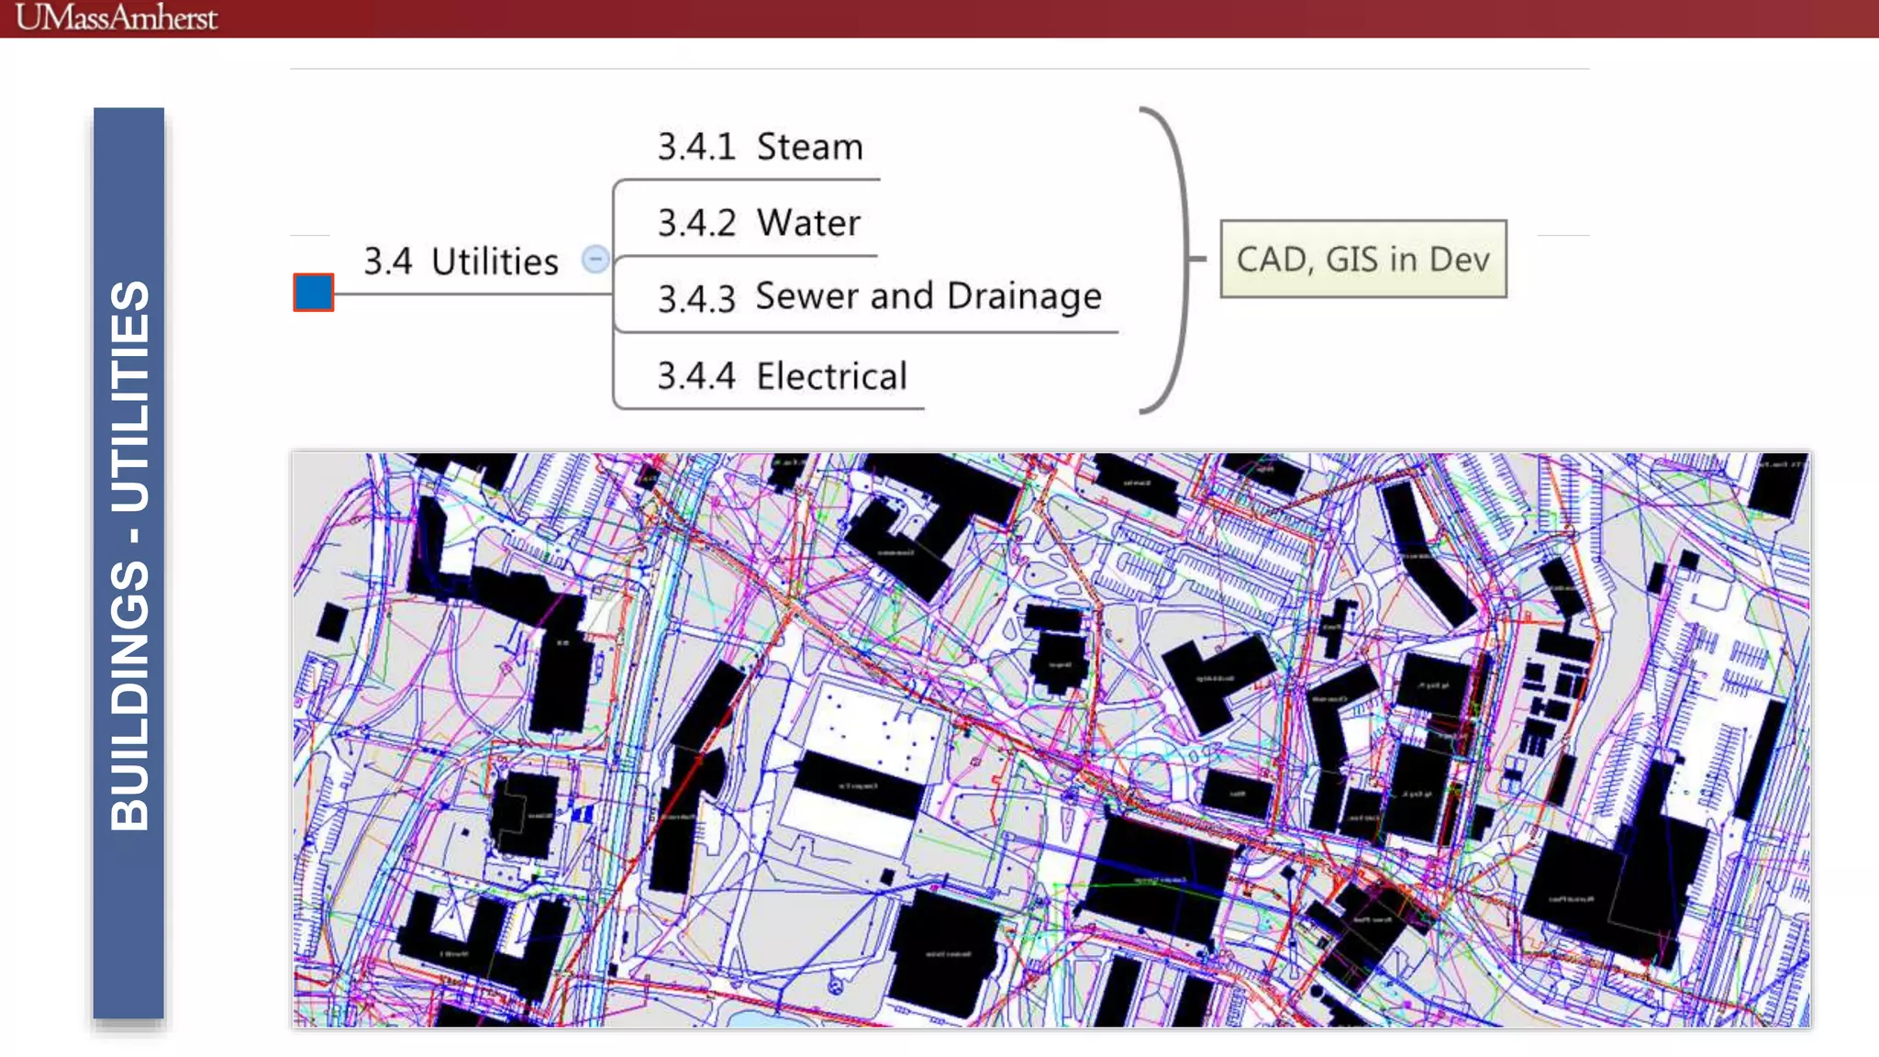This screenshot has width=1879, height=1057.
Task: Click the black building at map's top-right corner
Action: 1777,485
